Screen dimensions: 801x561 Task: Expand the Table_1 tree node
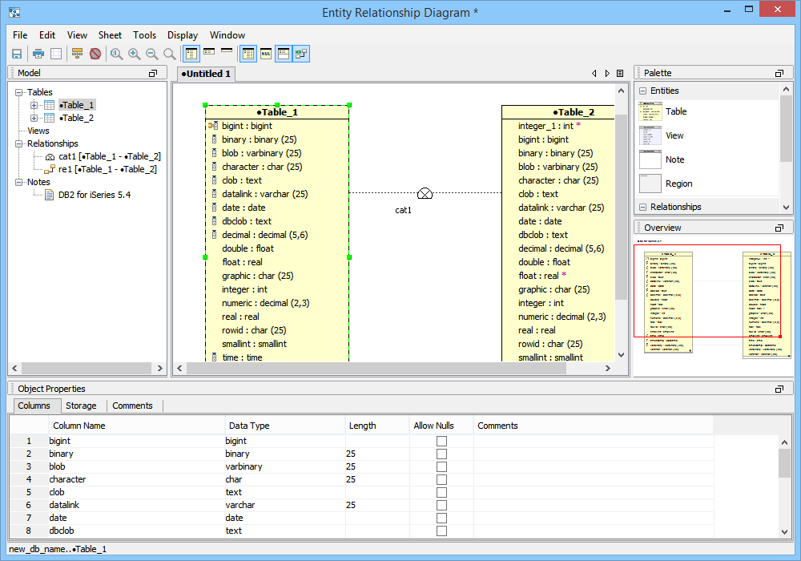pos(34,105)
